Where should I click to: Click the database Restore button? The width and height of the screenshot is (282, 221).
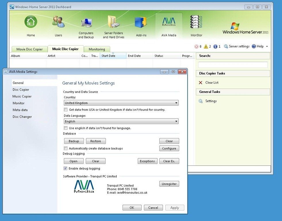point(96,141)
